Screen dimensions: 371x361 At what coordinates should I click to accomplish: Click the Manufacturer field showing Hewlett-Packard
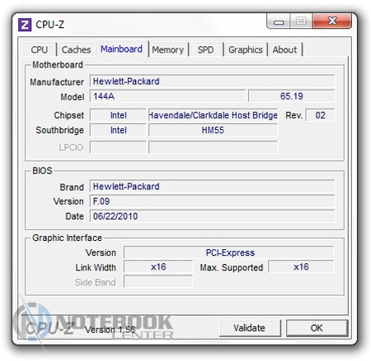[x=212, y=81]
